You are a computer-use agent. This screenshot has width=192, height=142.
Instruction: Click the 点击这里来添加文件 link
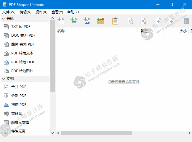124,82
